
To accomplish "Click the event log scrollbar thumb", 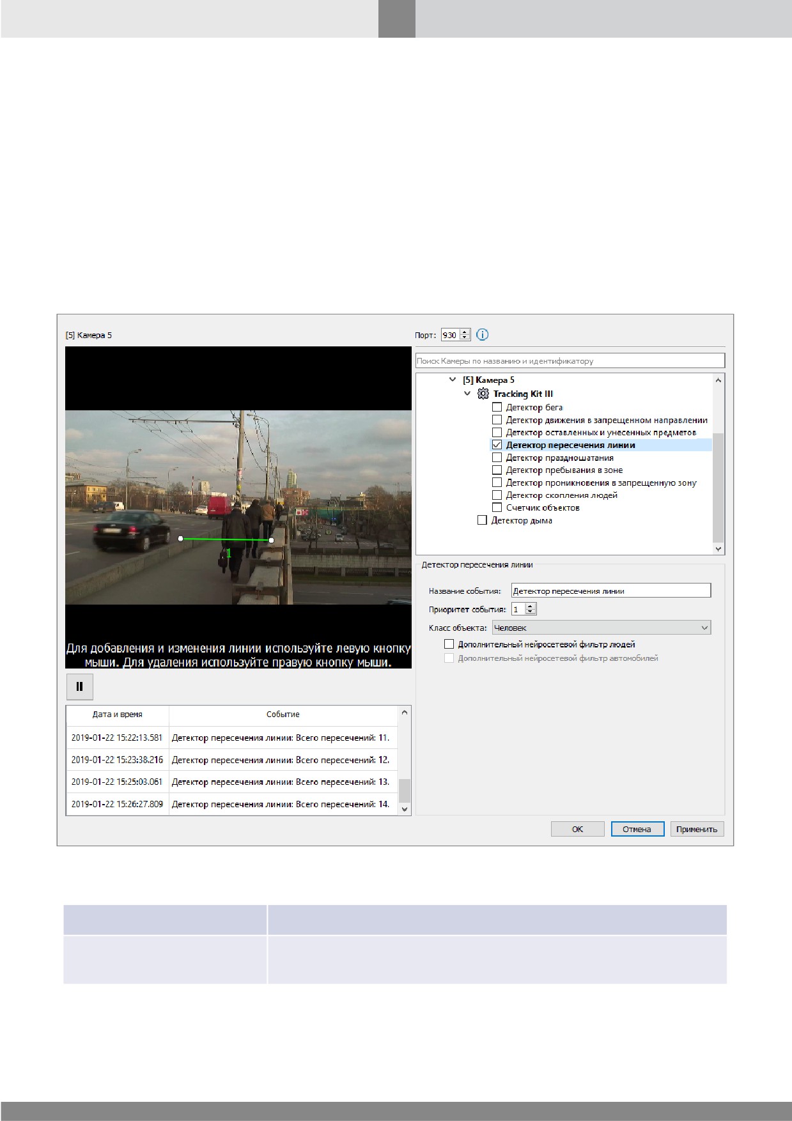I will (x=405, y=791).
